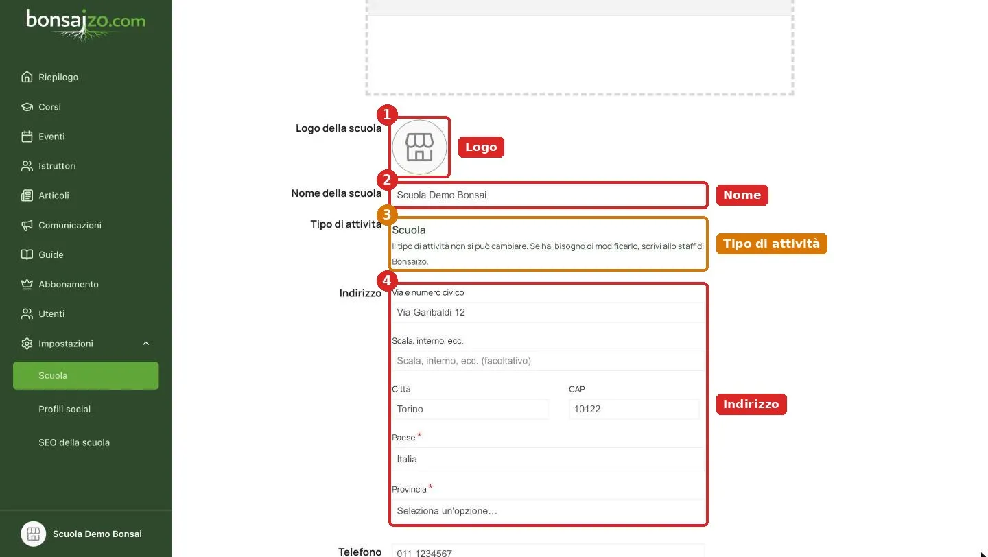The height and width of the screenshot is (557, 988).
Task: Click the Via e numero civico field
Action: [548, 312]
